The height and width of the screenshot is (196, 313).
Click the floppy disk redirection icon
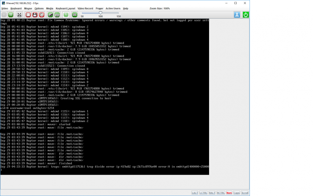coord(35,15)
